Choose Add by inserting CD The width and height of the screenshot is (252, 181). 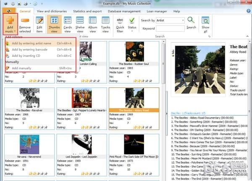(40, 56)
